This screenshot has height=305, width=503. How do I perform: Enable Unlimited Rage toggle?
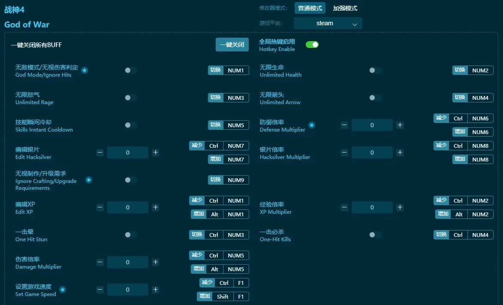coord(131,98)
